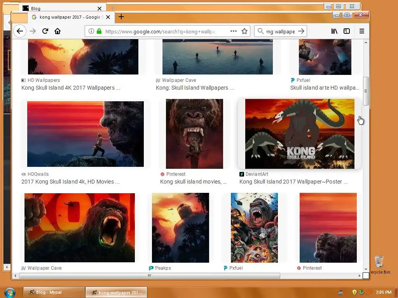
Task: Open the roaring Kong Pinterest thumbnail
Action: pyautogui.click(x=194, y=134)
